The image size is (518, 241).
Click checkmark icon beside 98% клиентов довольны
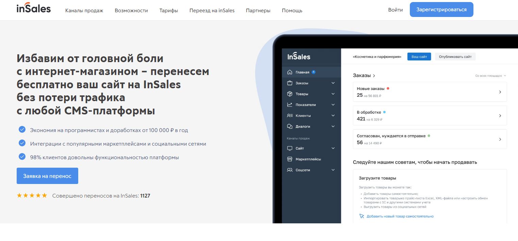pyautogui.click(x=22, y=156)
